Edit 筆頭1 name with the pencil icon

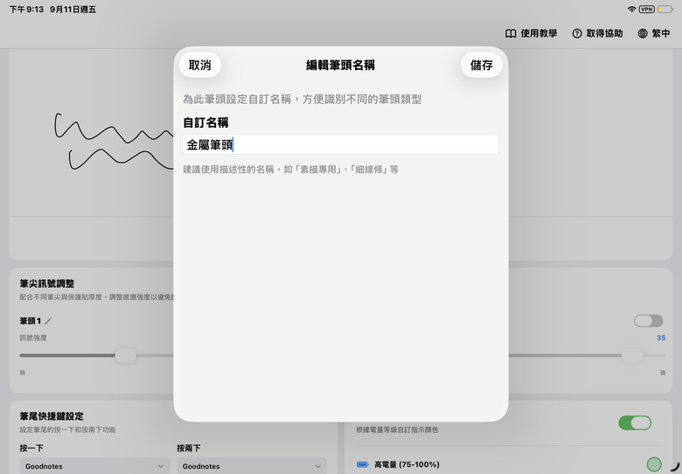48,321
